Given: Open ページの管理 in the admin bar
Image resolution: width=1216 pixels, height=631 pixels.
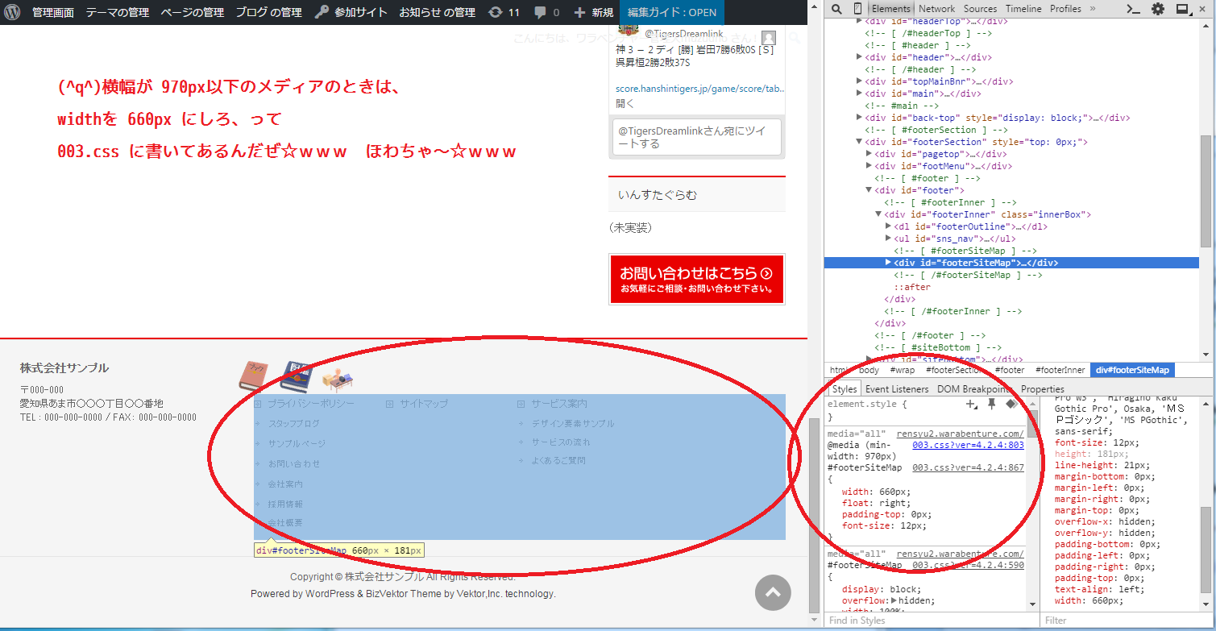Looking at the screenshot, I should (x=192, y=12).
